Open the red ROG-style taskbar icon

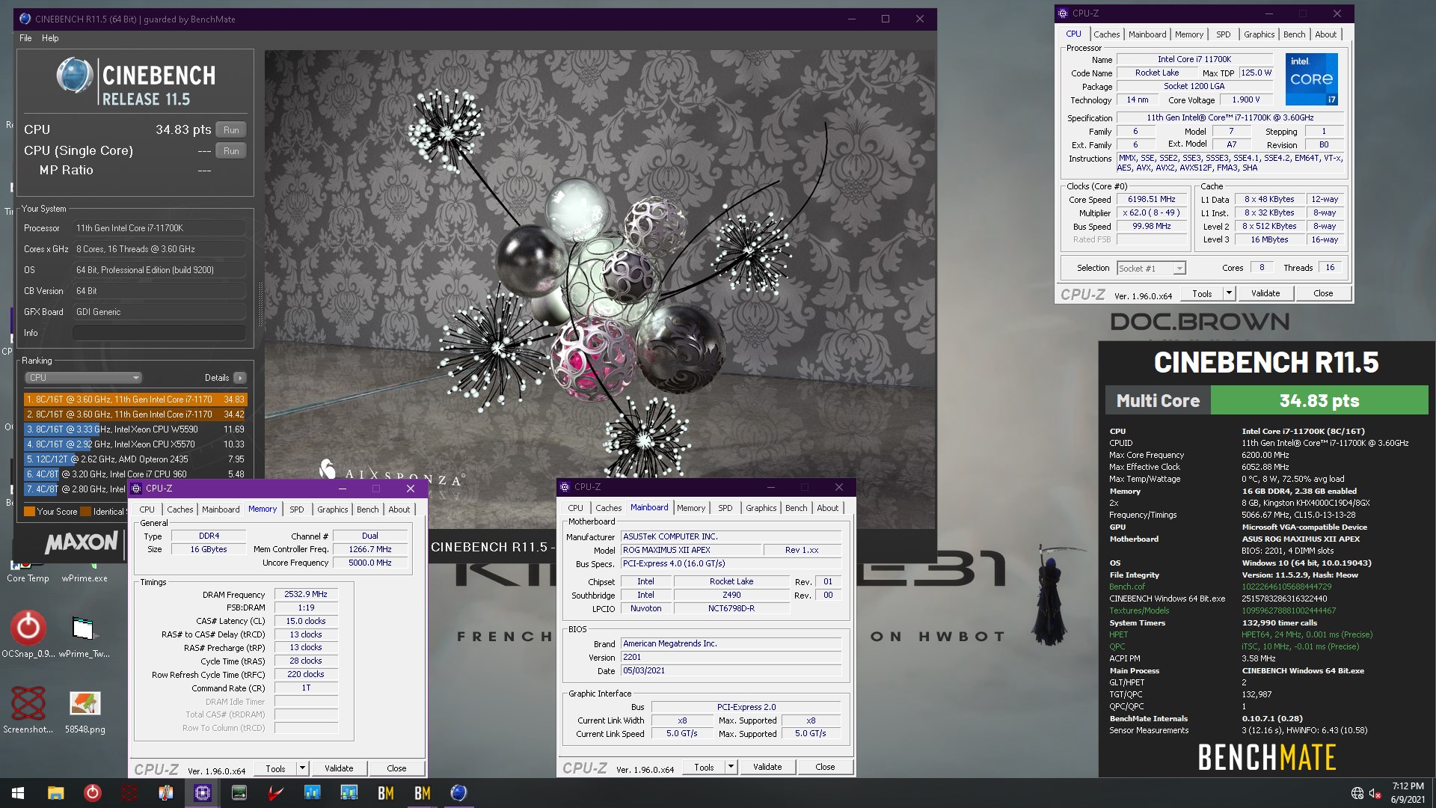click(x=275, y=793)
